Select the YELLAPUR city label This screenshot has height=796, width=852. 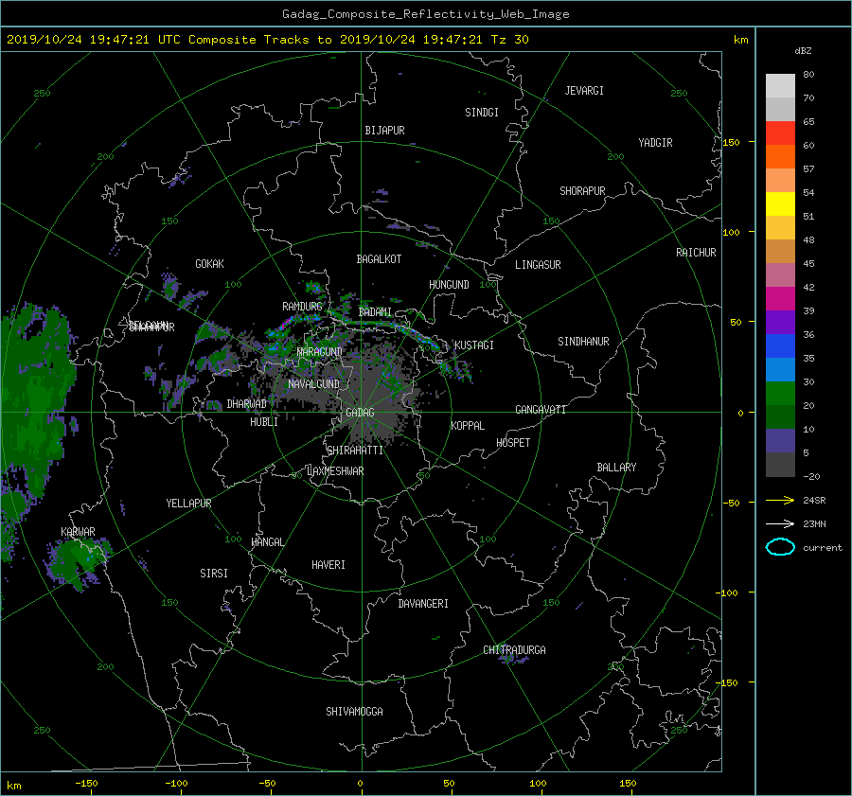188,504
